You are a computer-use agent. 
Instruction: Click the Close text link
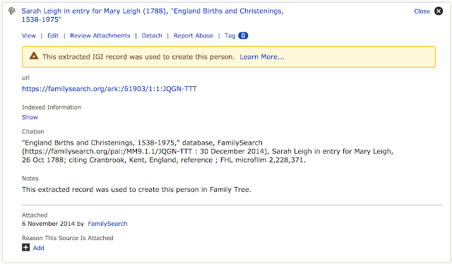422,11
